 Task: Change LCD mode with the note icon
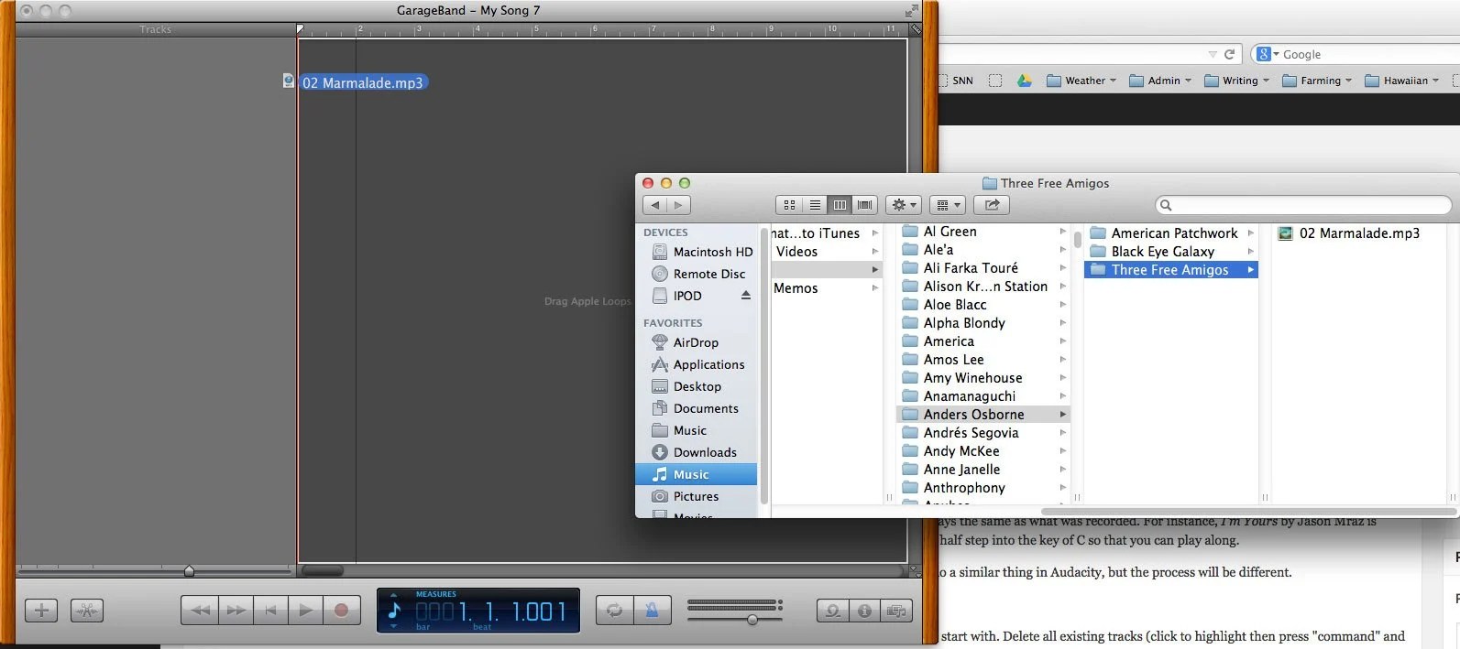395,610
